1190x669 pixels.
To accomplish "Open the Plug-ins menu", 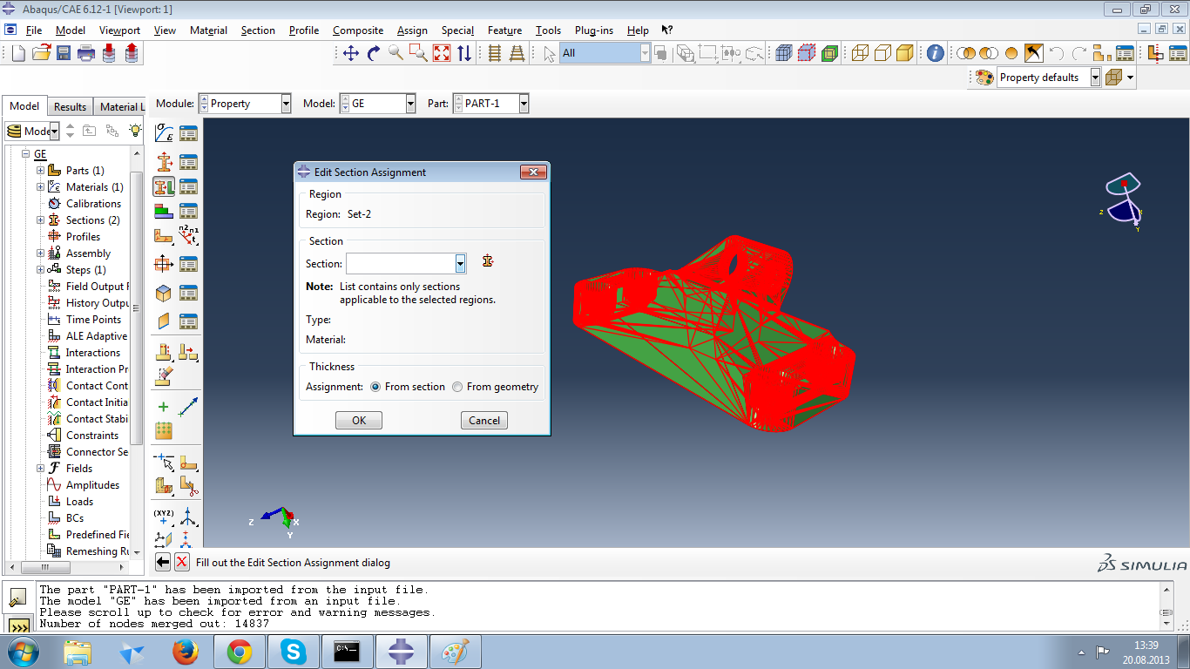I will coord(594,30).
